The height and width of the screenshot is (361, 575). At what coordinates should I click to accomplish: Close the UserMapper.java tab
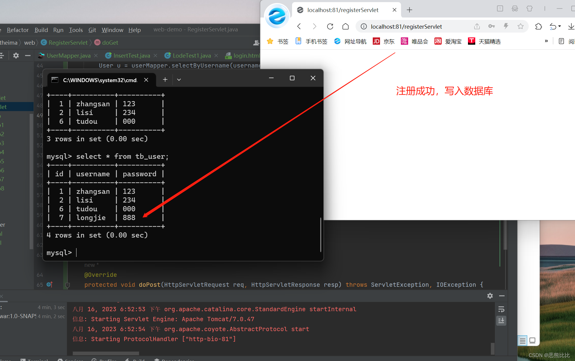pyautogui.click(x=96, y=56)
